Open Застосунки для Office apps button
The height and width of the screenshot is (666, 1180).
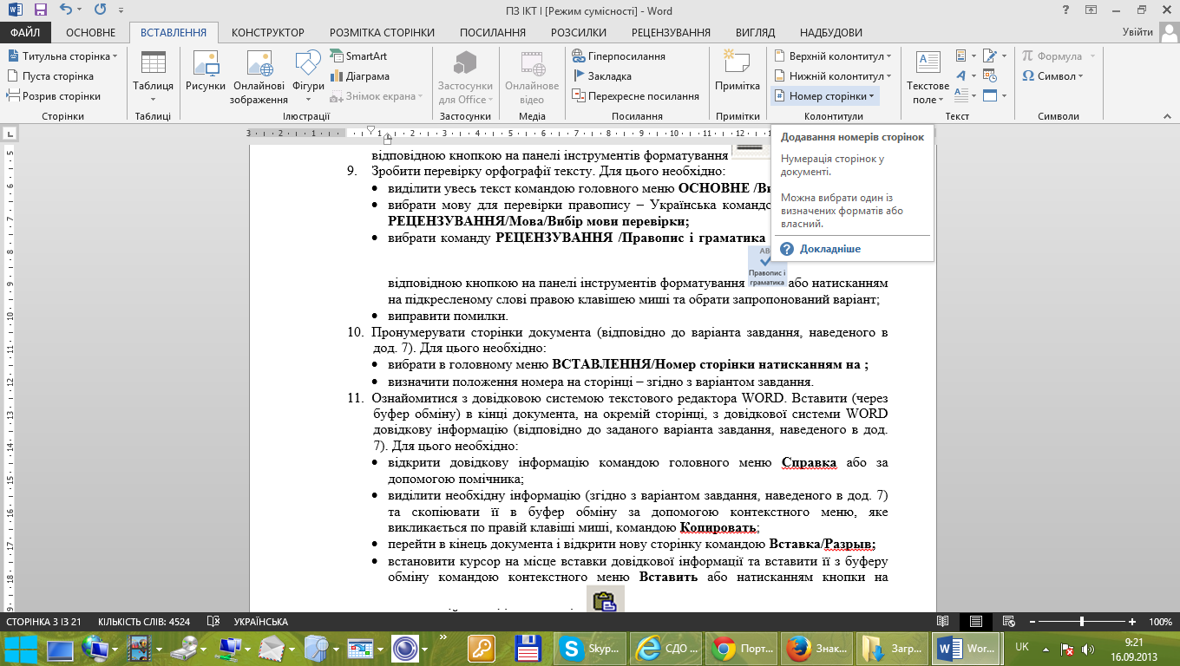465,78
